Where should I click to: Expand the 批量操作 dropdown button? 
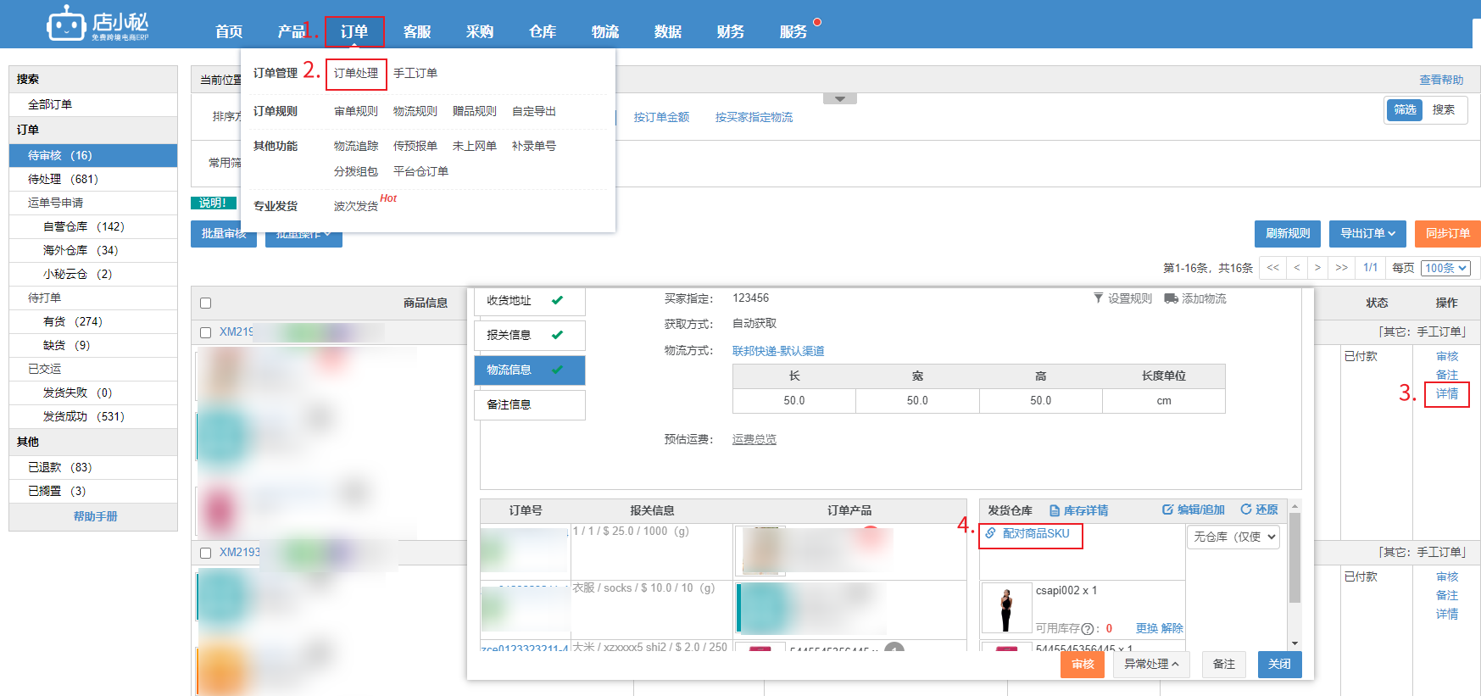pyautogui.click(x=303, y=235)
